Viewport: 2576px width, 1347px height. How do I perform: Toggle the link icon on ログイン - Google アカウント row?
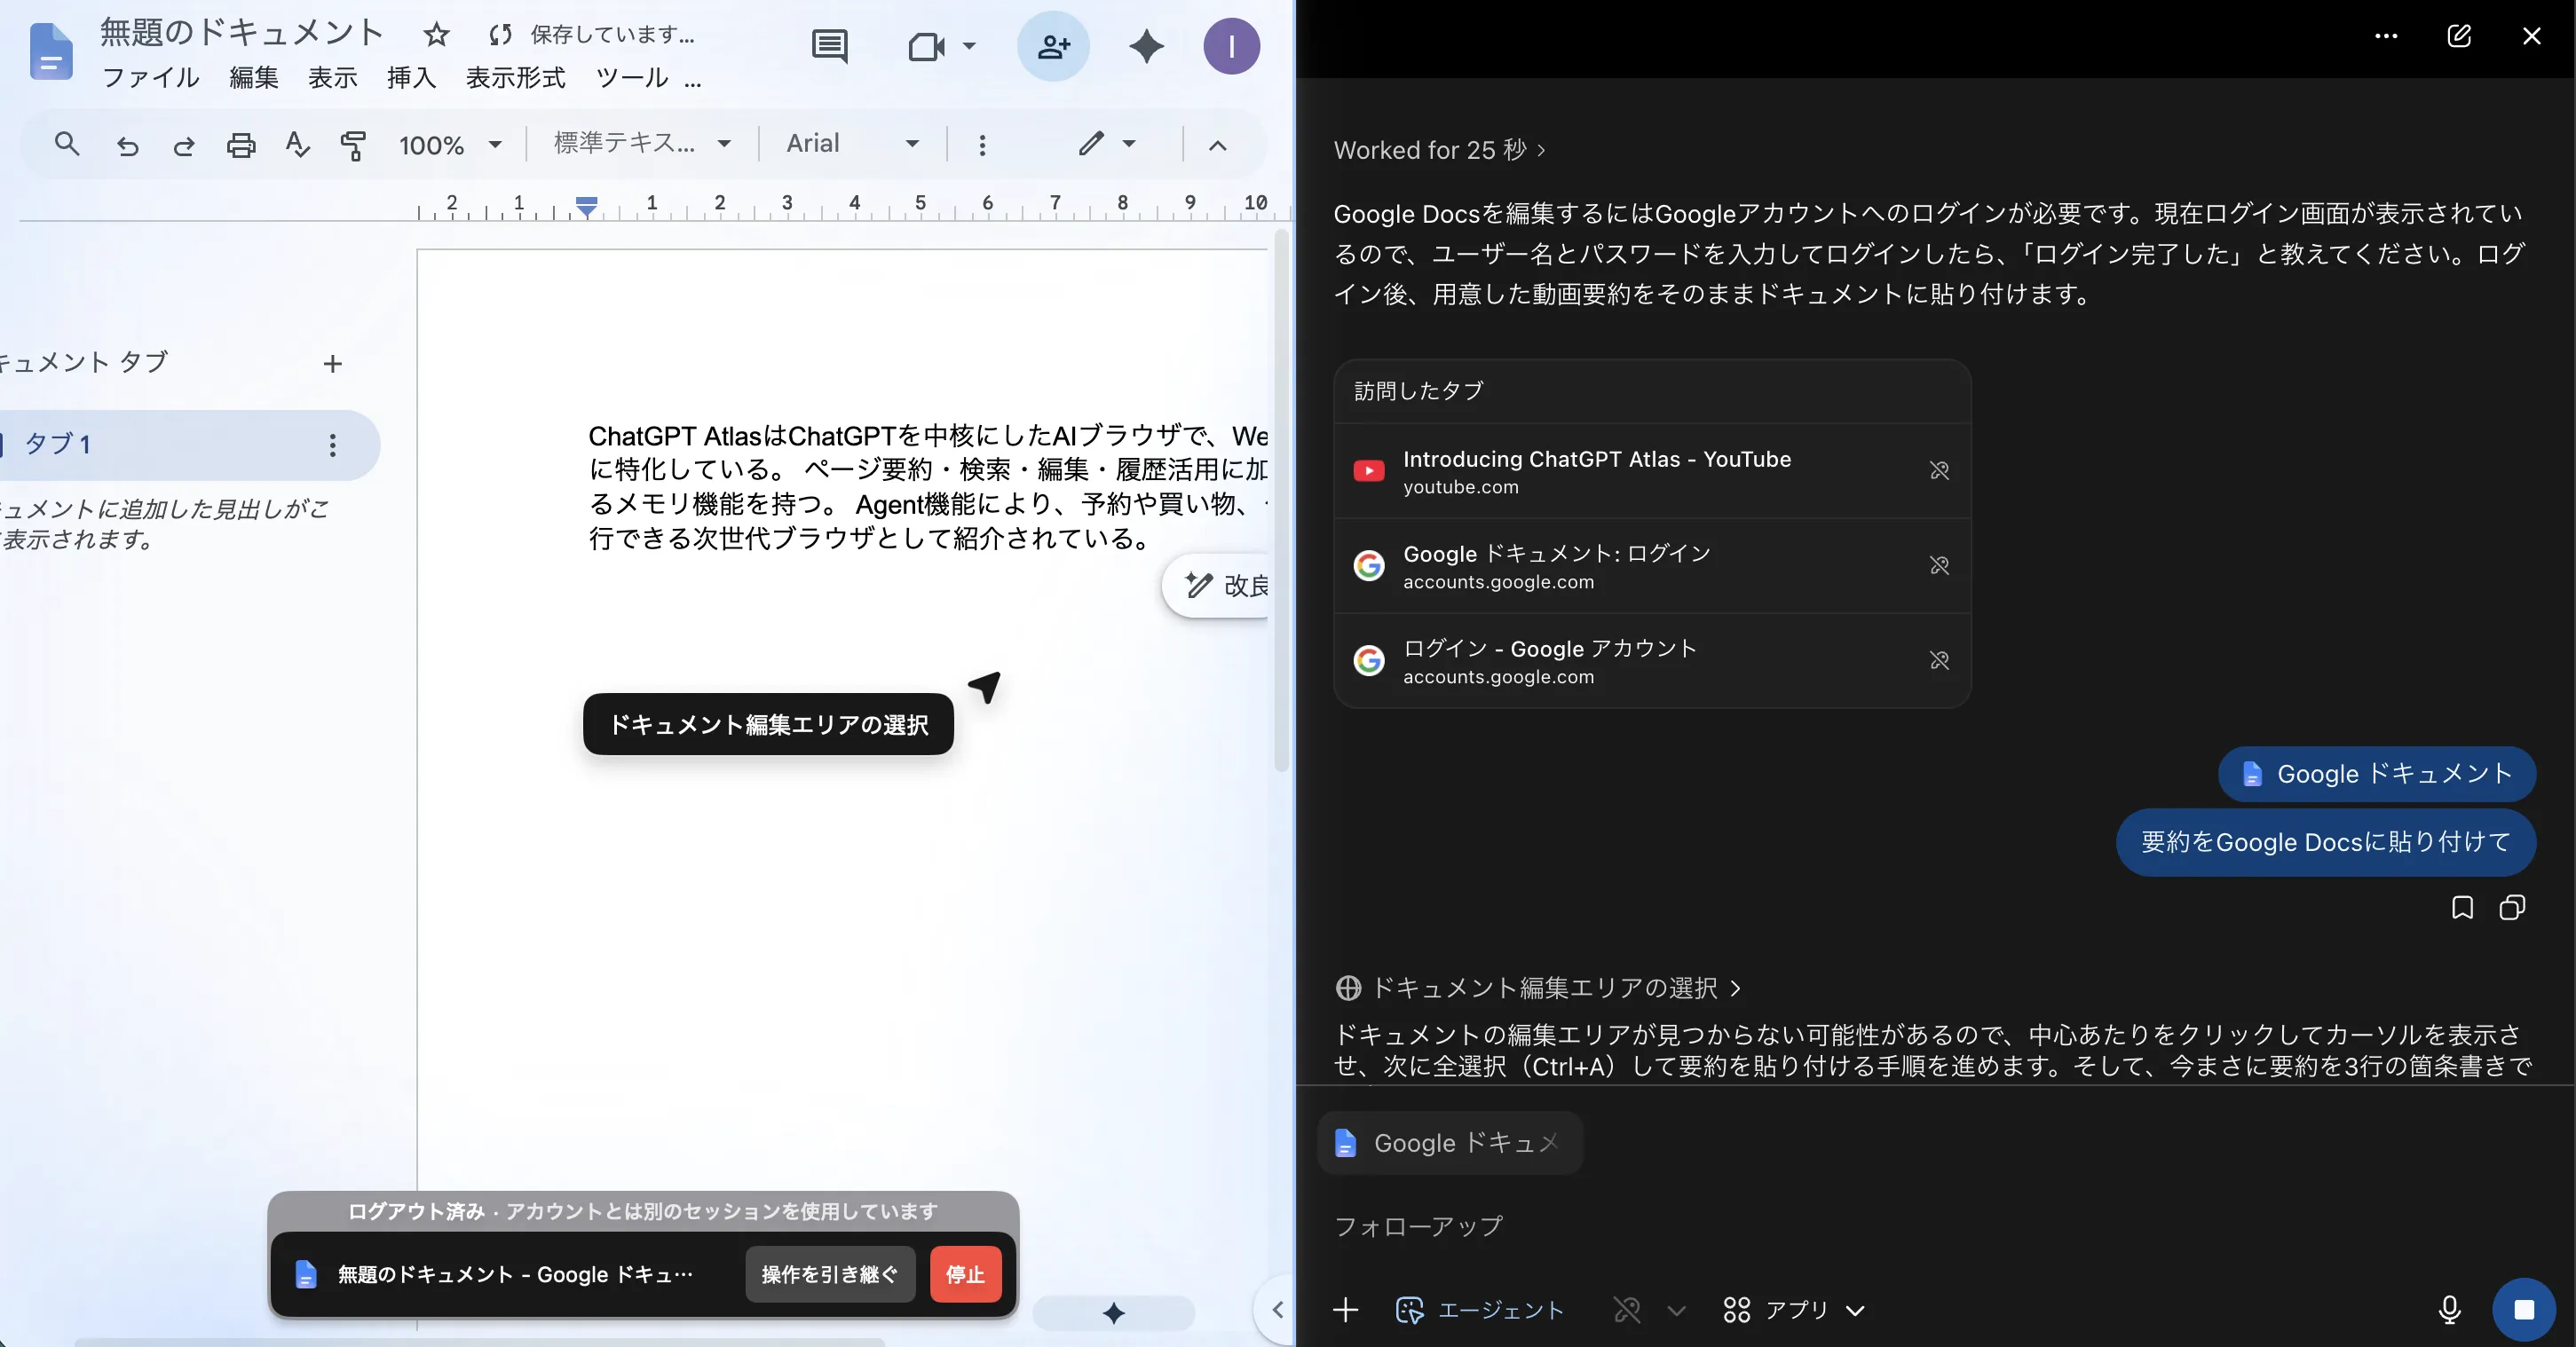(1939, 661)
